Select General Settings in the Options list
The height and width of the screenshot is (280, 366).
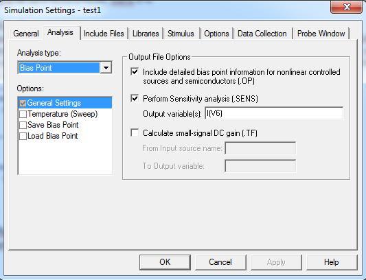tap(65, 103)
